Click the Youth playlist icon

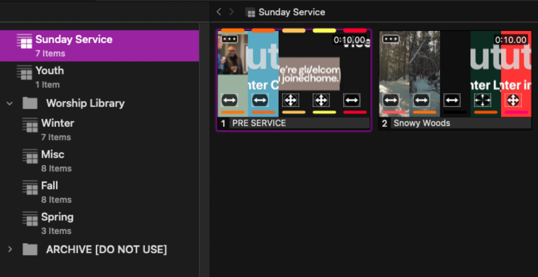[24, 73]
